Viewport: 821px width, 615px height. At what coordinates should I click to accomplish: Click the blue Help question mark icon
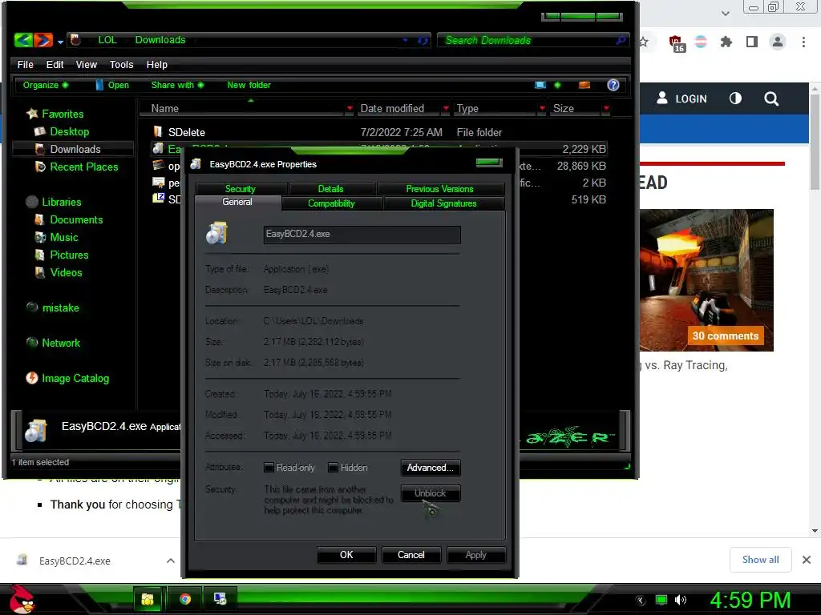point(613,85)
